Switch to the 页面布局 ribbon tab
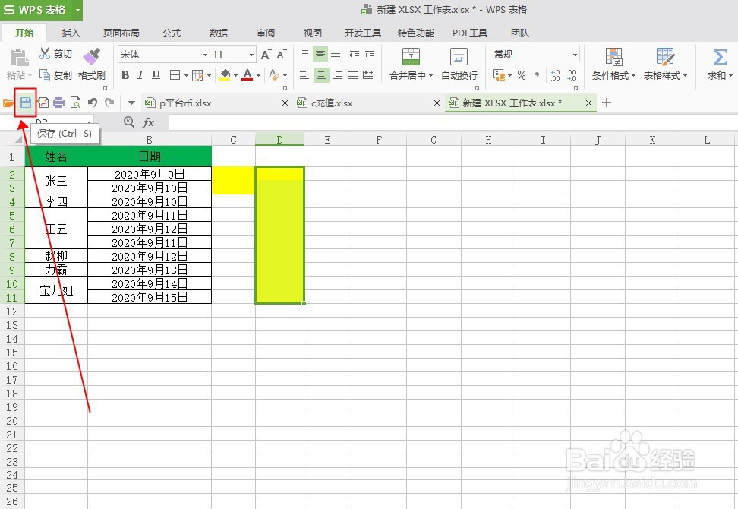Image resolution: width=738 pixels, height=509 pixels. click(x=121, y=33)
